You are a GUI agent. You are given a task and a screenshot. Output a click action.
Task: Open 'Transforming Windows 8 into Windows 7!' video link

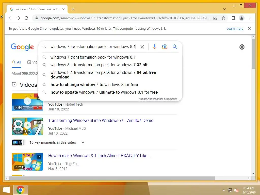[101, 121]
